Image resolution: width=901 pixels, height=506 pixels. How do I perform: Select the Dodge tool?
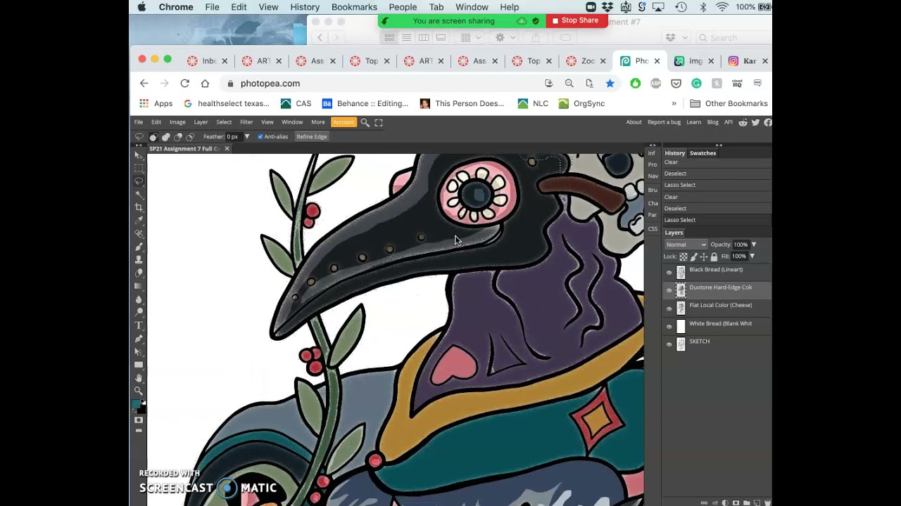[x=139, y=312]
